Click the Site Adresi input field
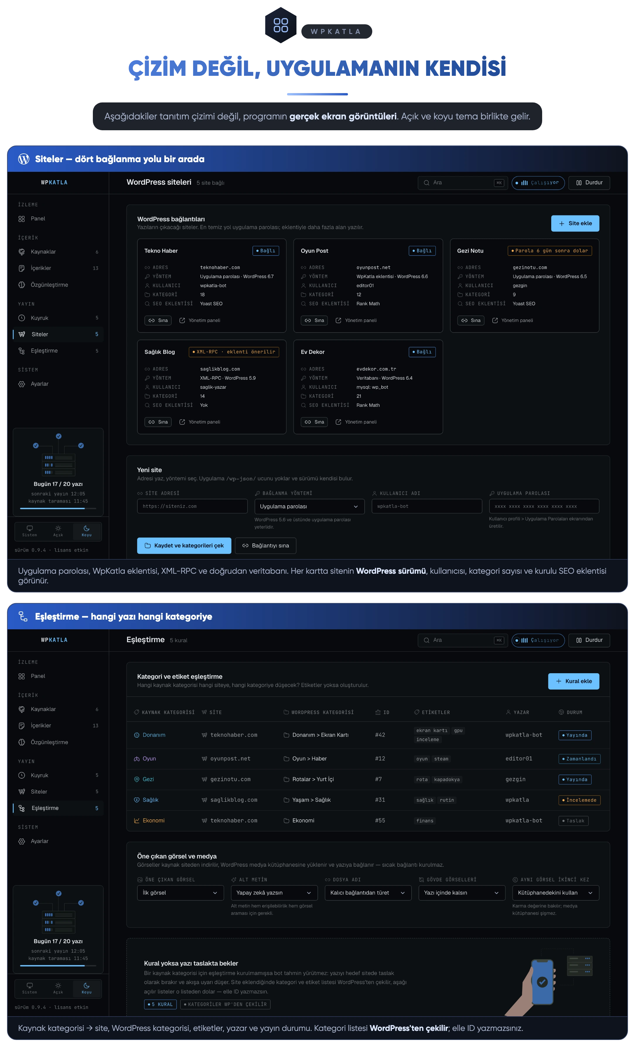 192,506
